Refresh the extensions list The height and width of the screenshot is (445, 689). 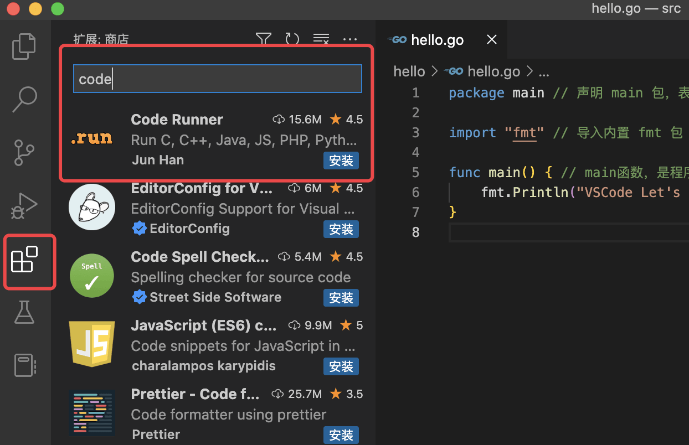pyautogui.click(x=292, y=39)
